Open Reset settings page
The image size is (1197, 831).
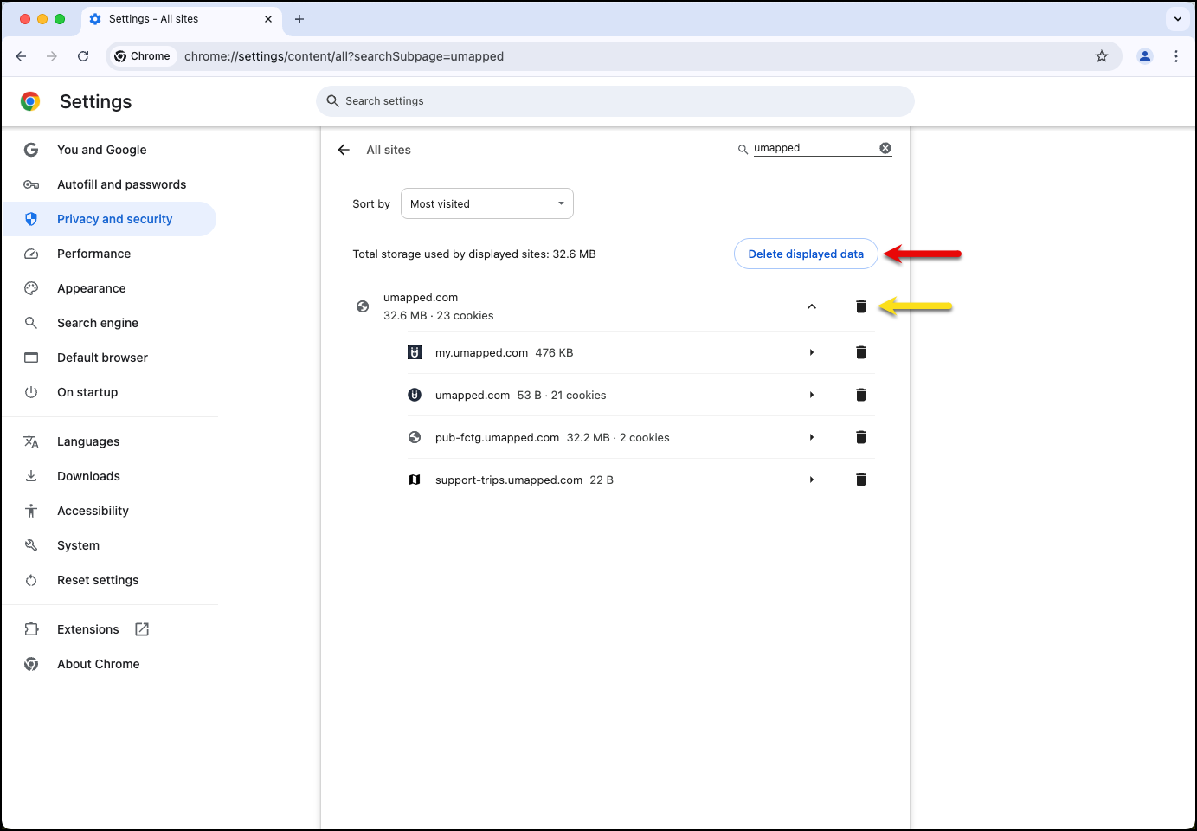point(109,580)
